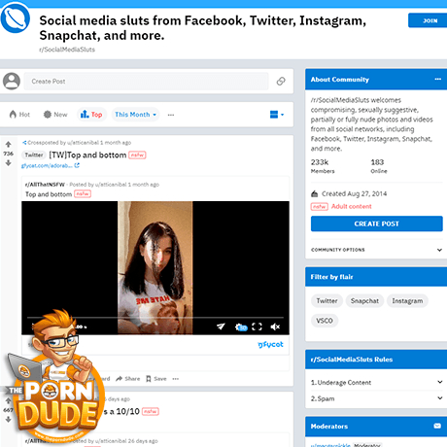Screen dimensions: 447x447
Task: Expand the Spam rule
Action: point(376,398)
